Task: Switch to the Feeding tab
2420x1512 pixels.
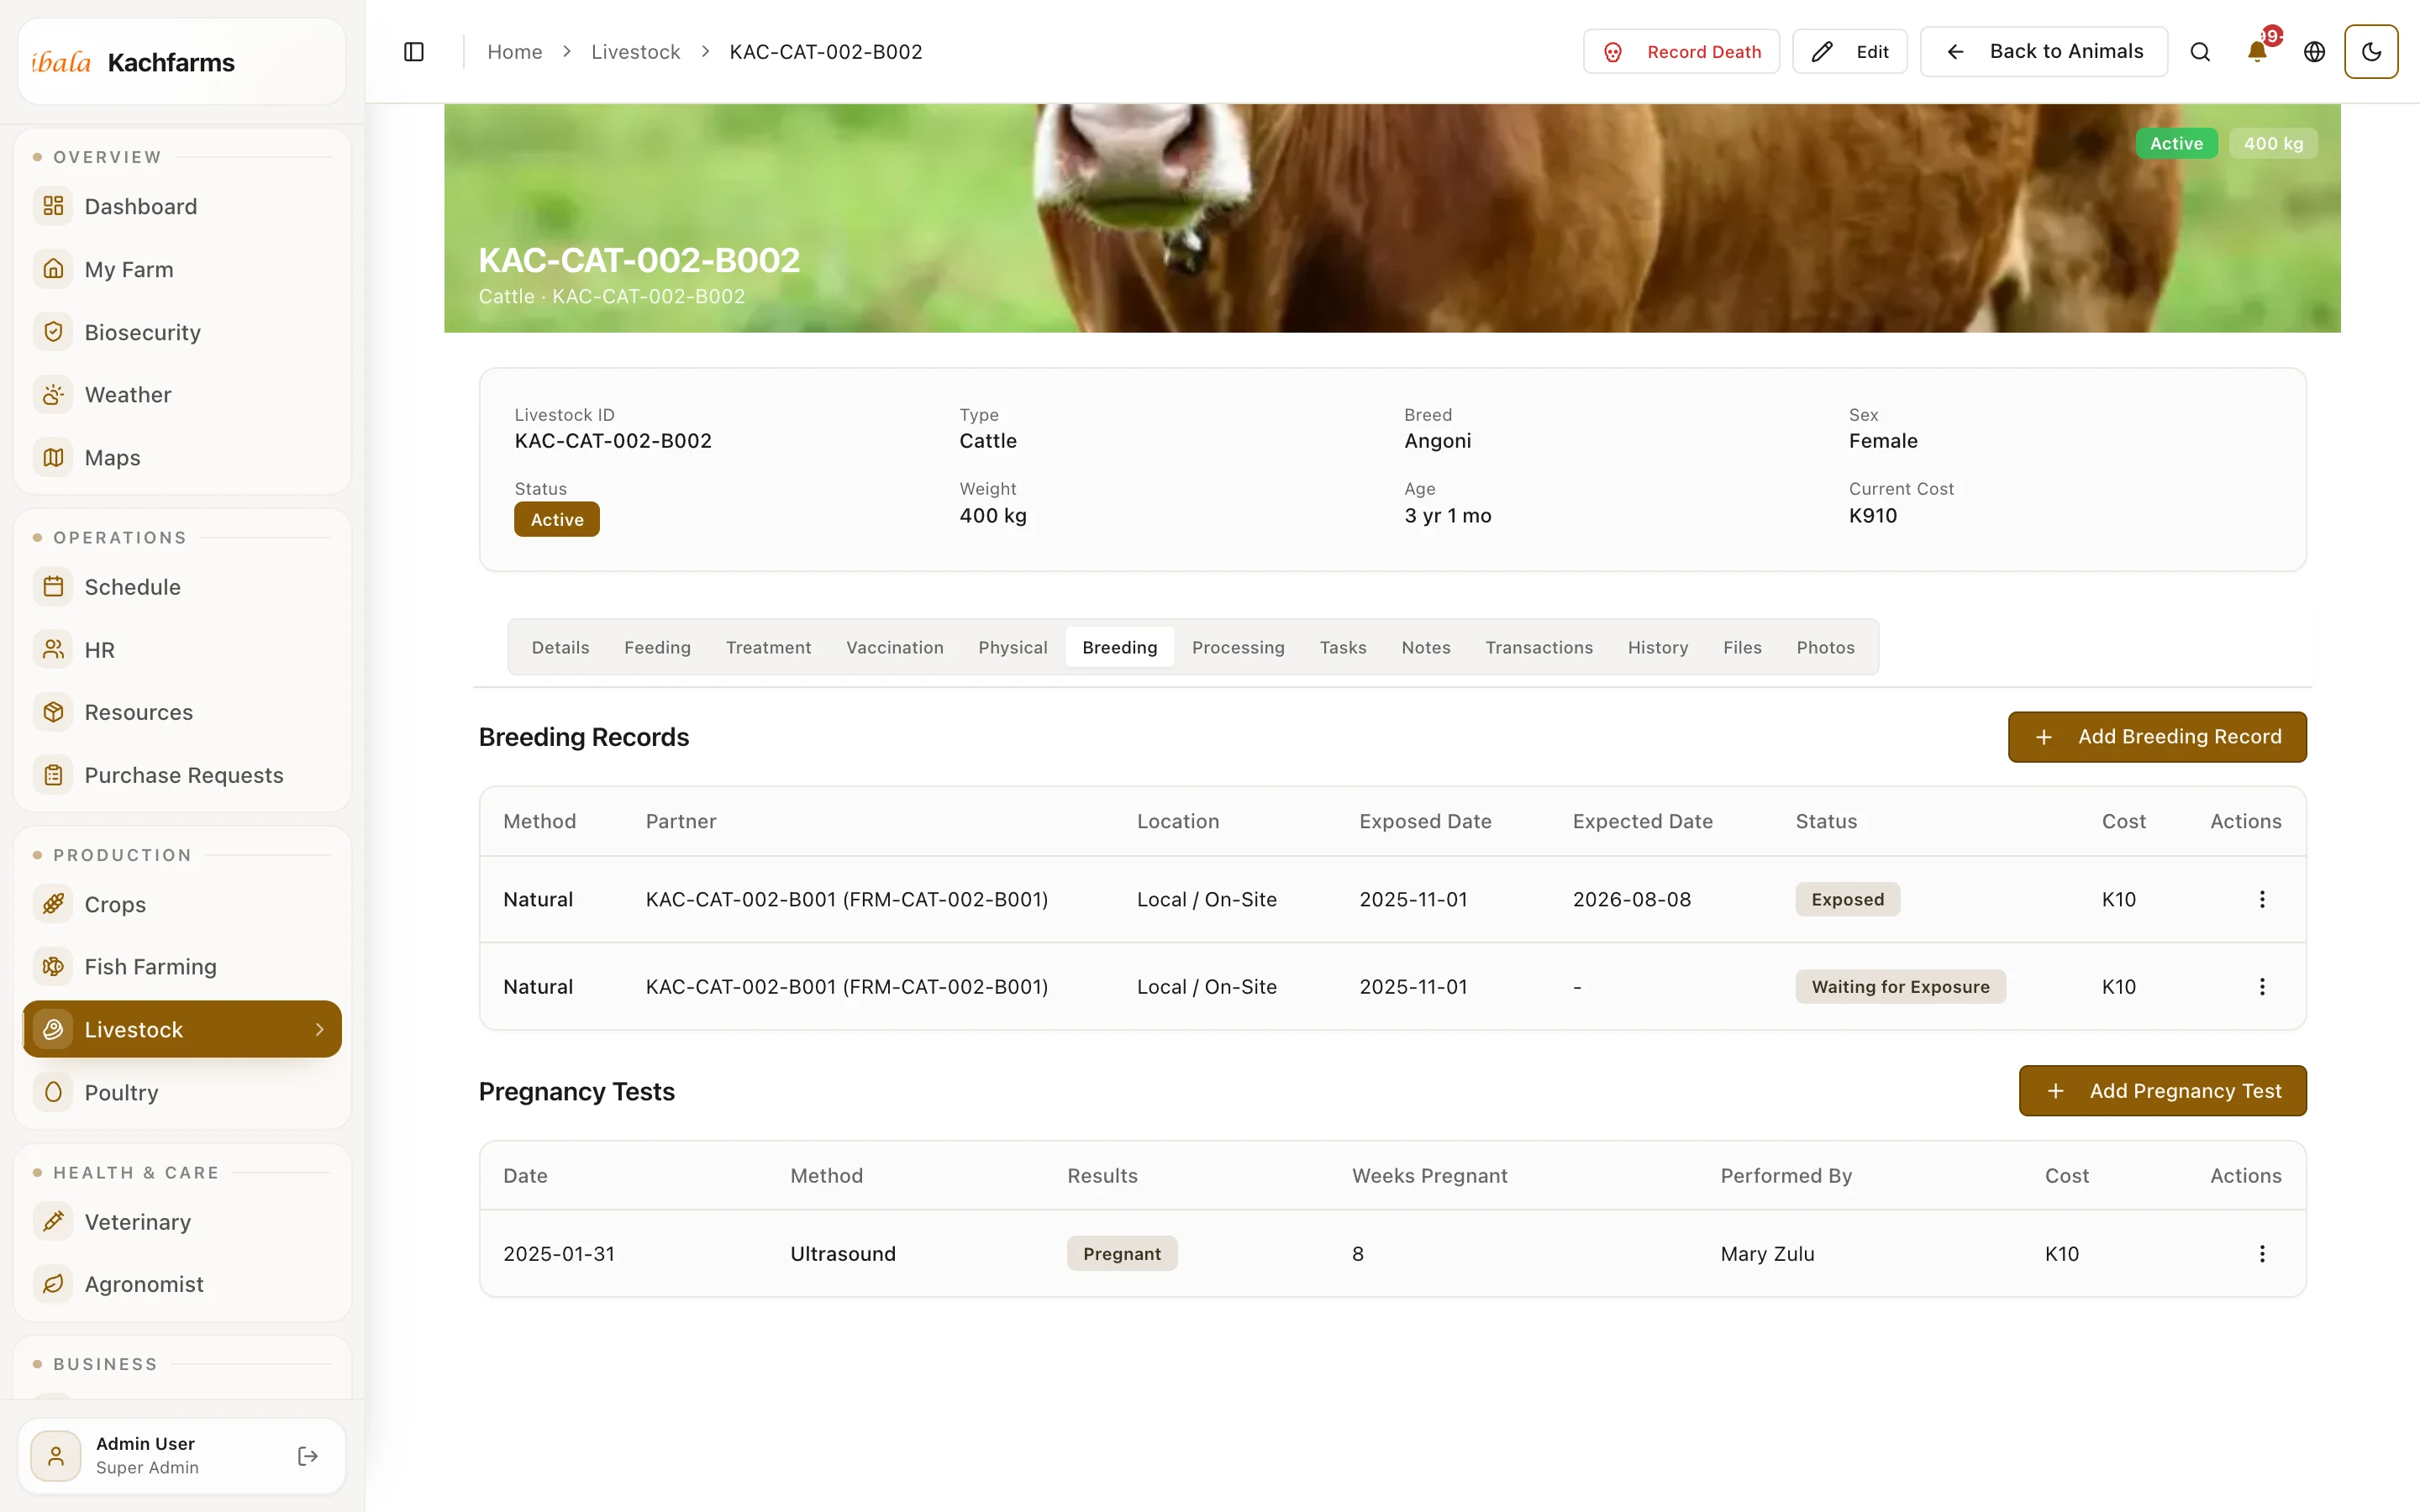Action: 657,647
